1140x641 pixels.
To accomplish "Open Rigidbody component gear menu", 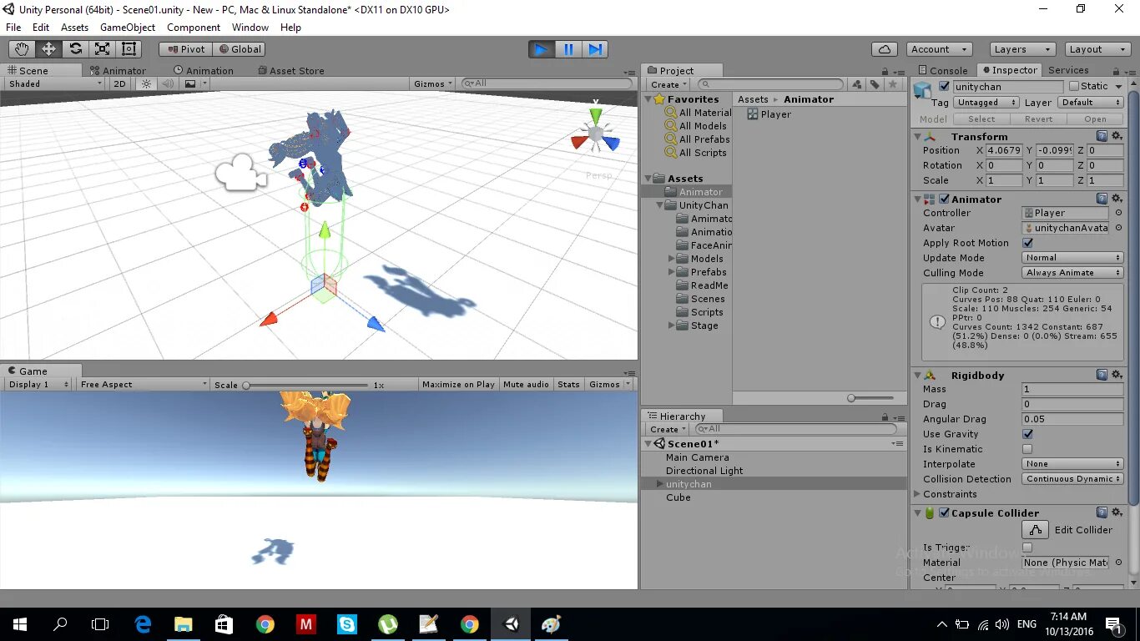I will point(1117,375).
